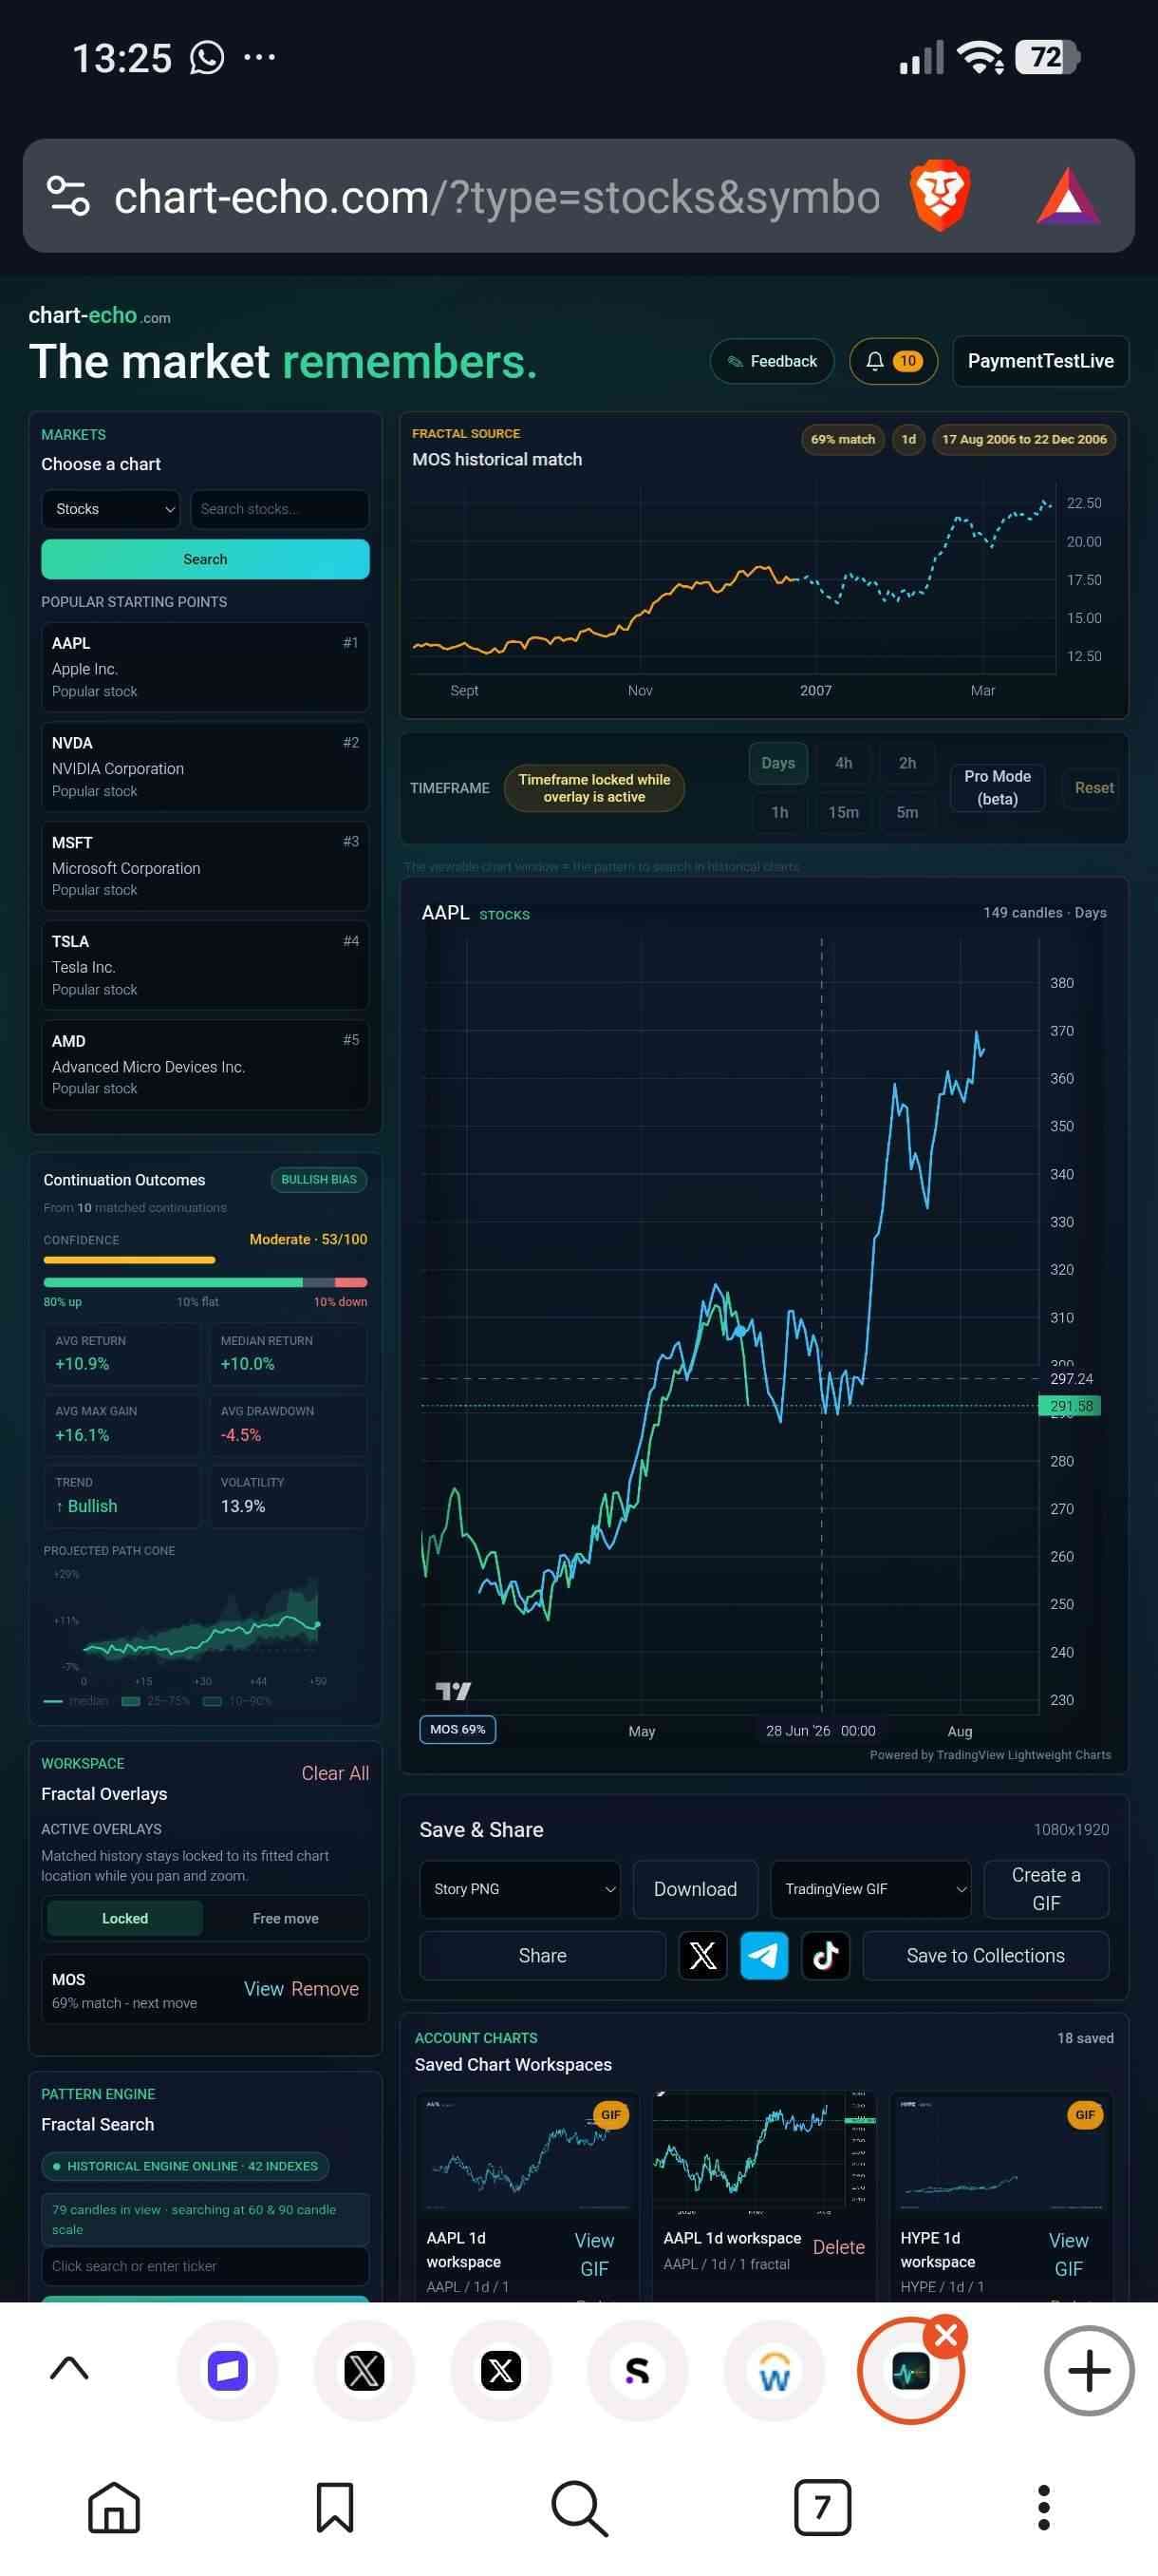The width and height of the screenshot is (1158, 2576).
Task: View GIF of first AAPL 1d workspace
Action: (x=593, y=2255)
